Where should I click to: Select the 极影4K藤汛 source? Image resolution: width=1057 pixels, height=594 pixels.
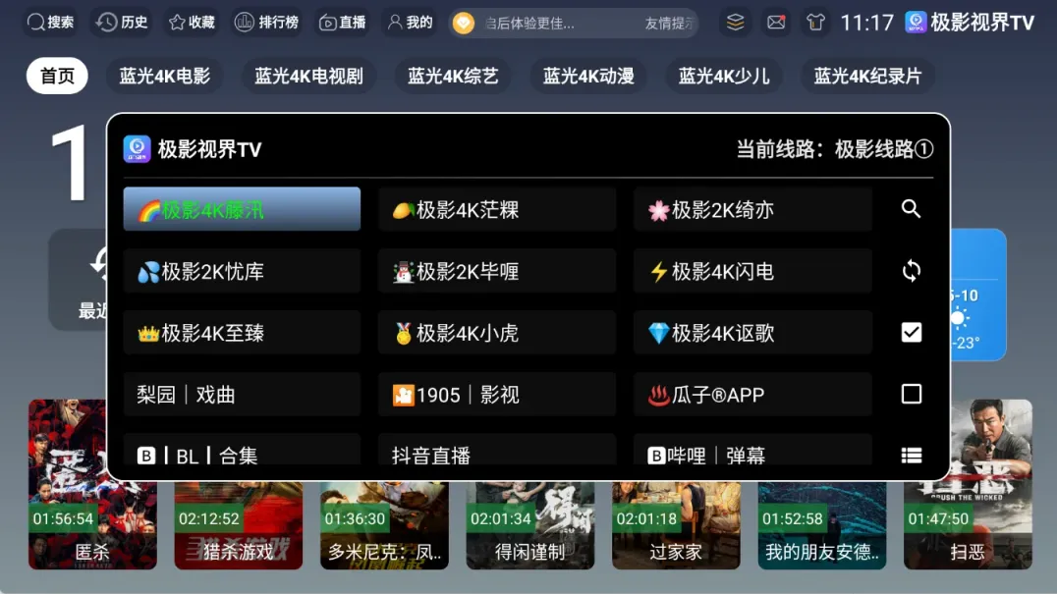click(242, 209)
